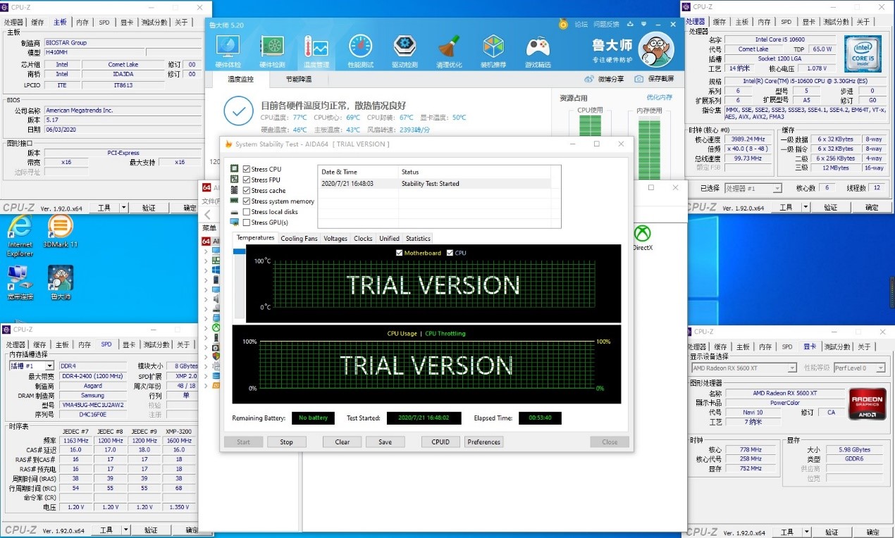Click the AIDA64 flame icon in the title bar
The width and height of the screenshot is (895, 538).
[228, 144]
